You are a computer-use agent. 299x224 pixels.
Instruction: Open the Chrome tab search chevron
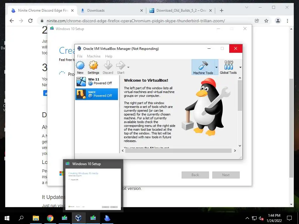[x=246, y=7]
